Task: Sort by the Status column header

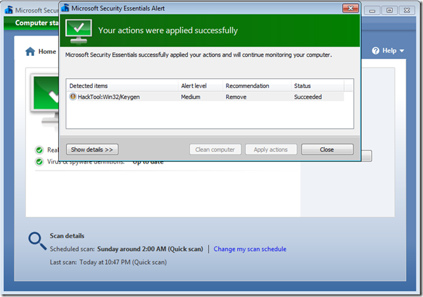Action: (317, 86)
